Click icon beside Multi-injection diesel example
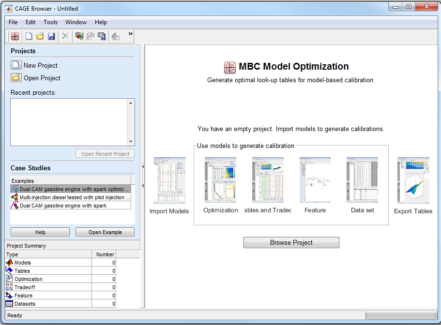The width and height of the screenshot is (441, 325). pos(15,197)
